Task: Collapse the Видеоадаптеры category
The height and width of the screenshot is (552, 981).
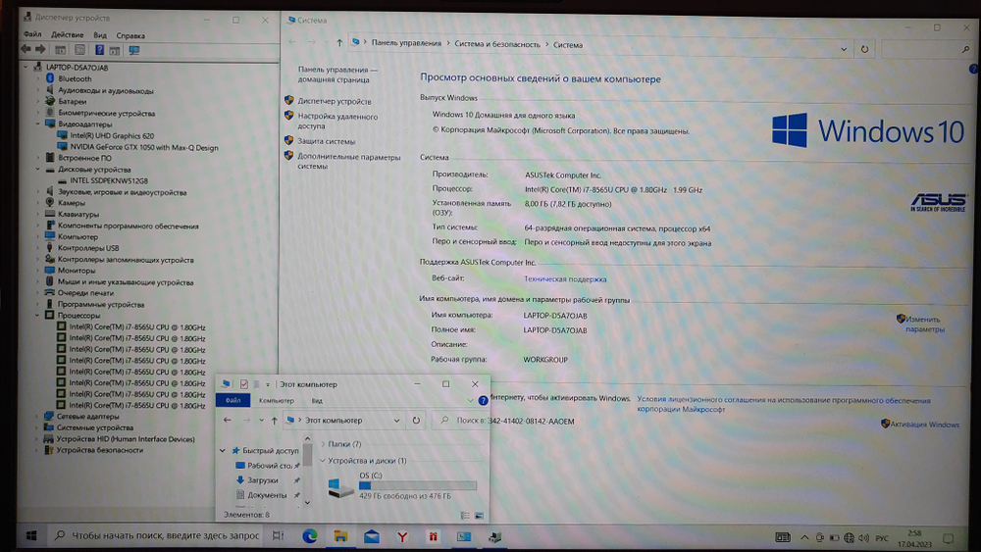Action: coord(37,125)
